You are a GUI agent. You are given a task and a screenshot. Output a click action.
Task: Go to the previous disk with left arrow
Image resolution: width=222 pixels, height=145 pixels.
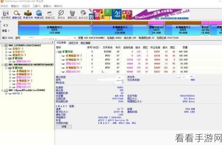tap(4, 25)
